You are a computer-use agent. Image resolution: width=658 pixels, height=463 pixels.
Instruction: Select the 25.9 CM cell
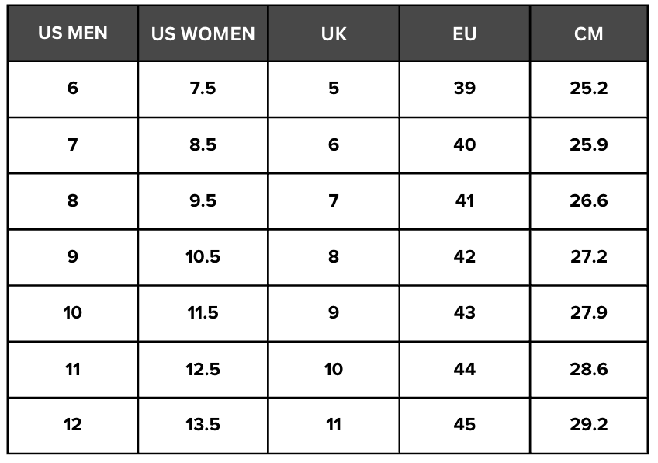click(589, 145)
